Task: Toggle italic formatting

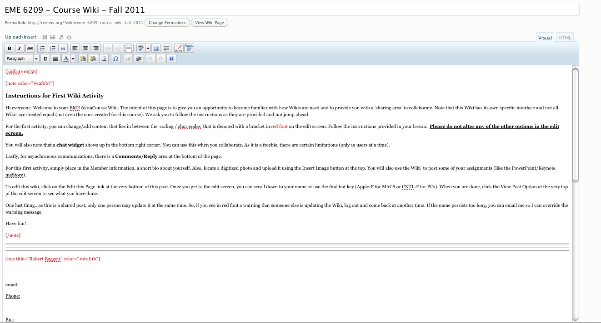Action: 20,48
